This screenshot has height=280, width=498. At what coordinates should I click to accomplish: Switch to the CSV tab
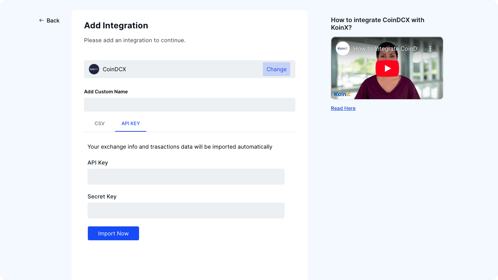click(x=99, y=123)
